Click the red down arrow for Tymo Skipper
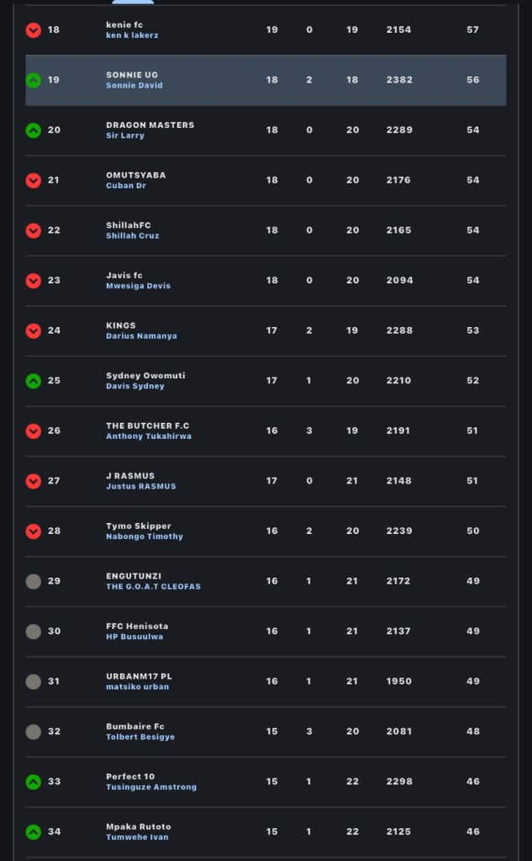 click(34, 531)
